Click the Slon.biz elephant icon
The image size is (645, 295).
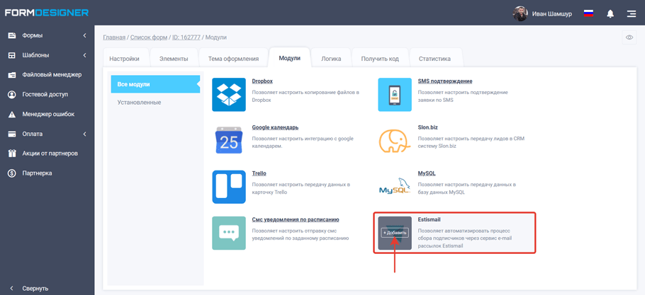click(395, 141)
